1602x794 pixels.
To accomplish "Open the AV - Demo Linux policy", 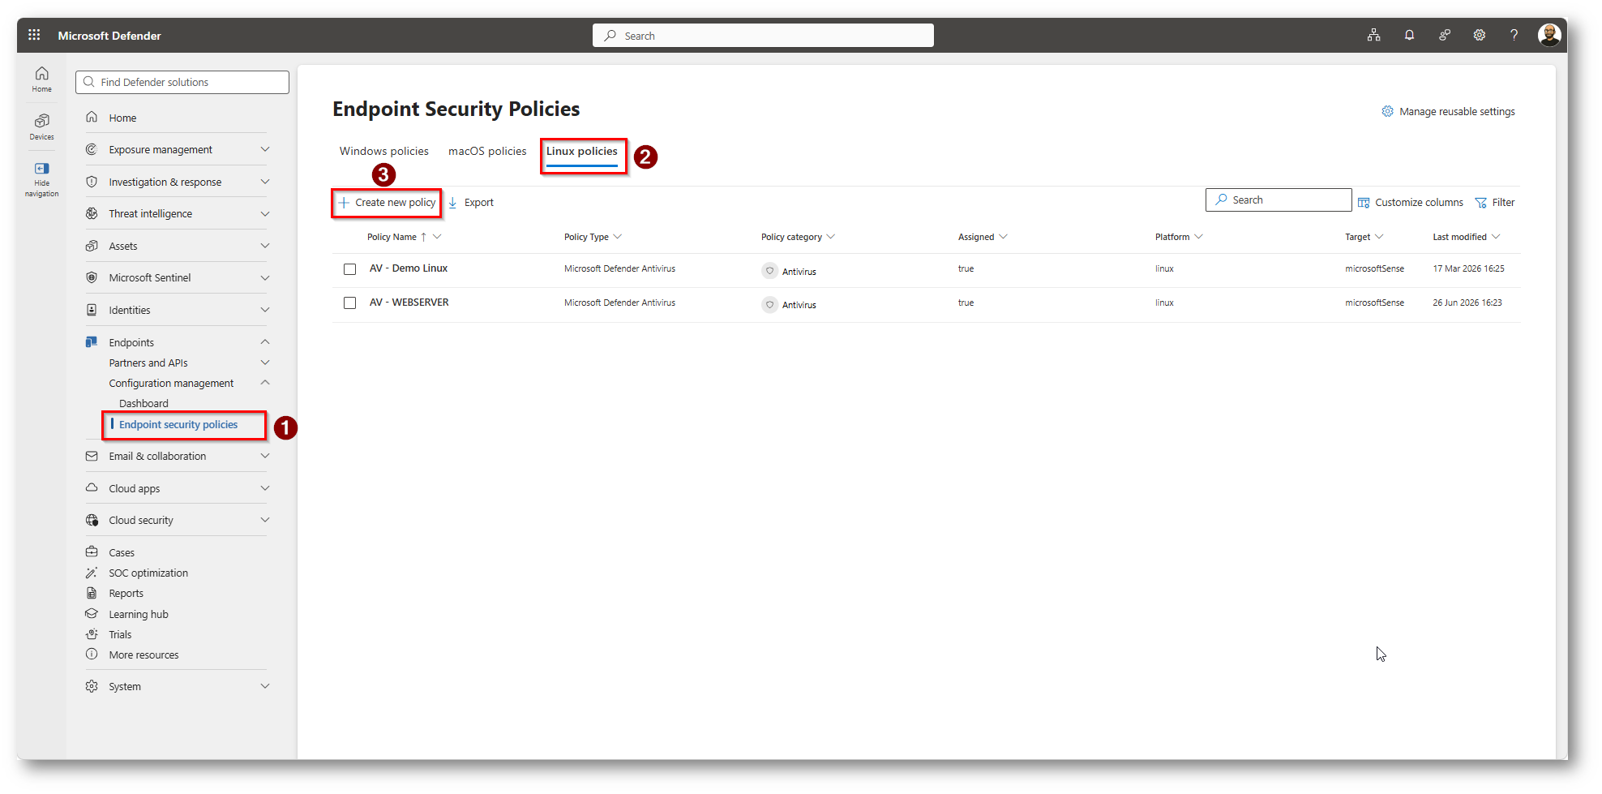I will [409, 268].
